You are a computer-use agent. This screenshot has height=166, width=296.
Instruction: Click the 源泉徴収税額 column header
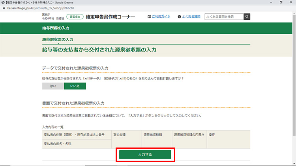coord(152,135)
